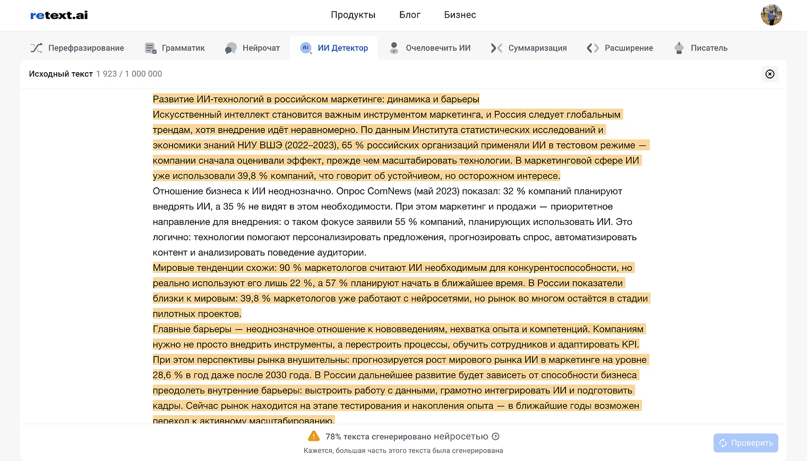
Task: Click the Перефразирование shuffle icon
Action: pos(36,48)
